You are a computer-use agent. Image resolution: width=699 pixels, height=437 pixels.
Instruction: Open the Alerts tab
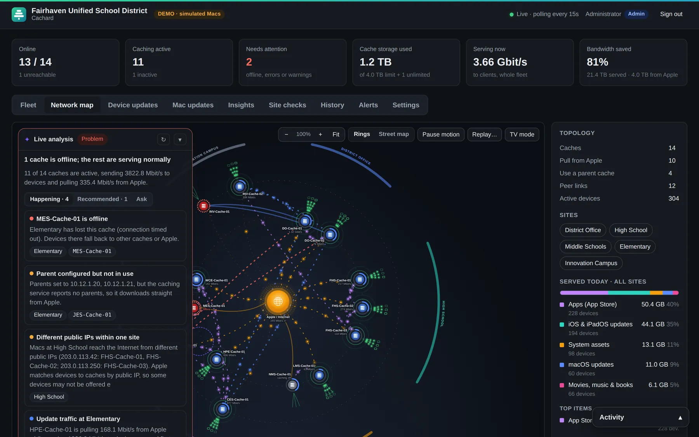click(368, 105)
